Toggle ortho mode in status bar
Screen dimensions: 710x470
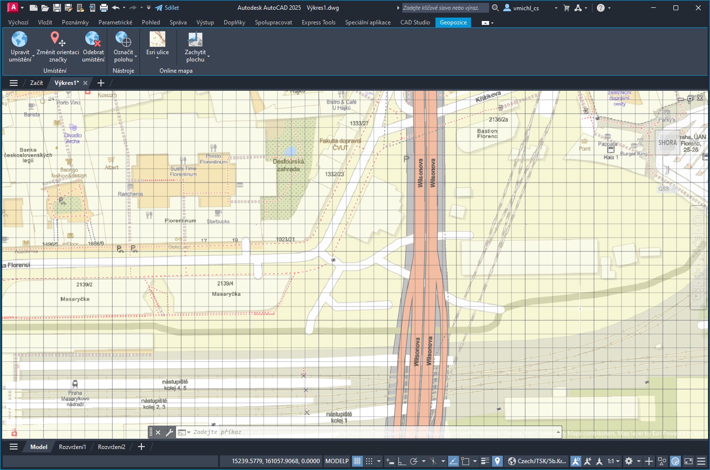click(401, 461)
